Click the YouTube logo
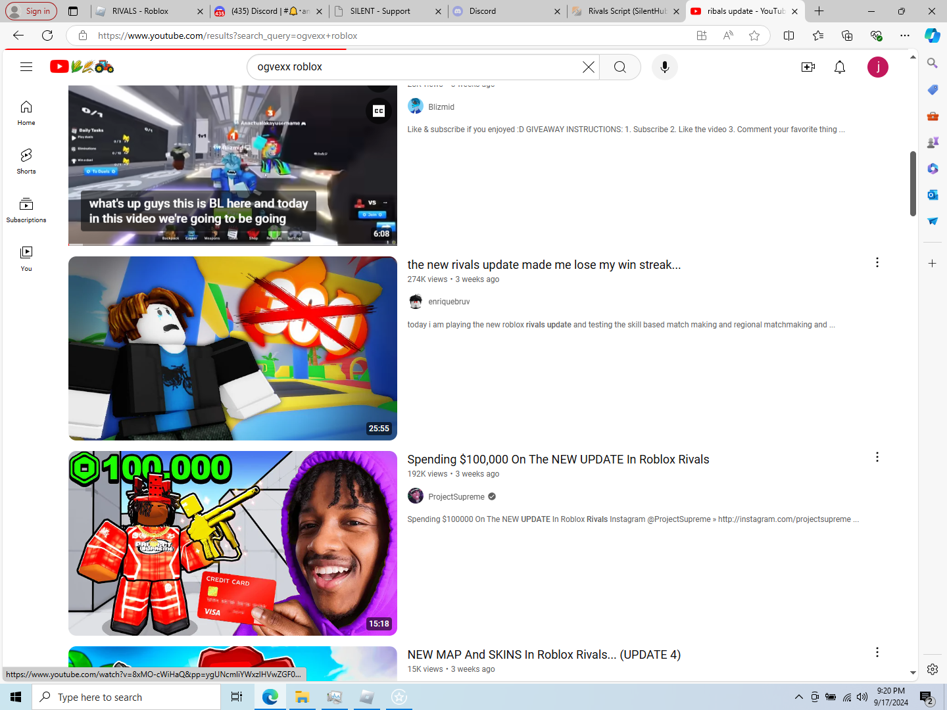947x710 pixels. (82, 66)
